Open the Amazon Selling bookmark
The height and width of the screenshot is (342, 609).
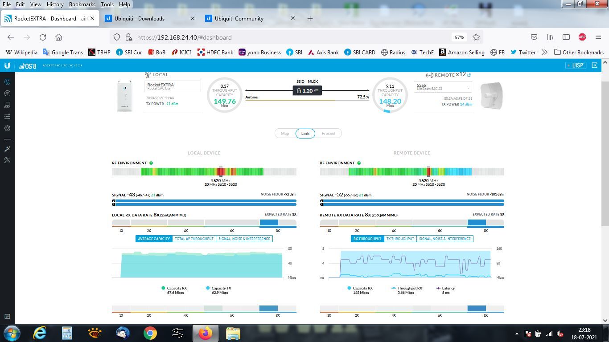pos(462,52)
